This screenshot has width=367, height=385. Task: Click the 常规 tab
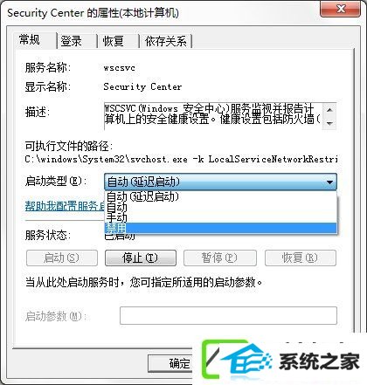pyautogui.click(x=30, y=40)
